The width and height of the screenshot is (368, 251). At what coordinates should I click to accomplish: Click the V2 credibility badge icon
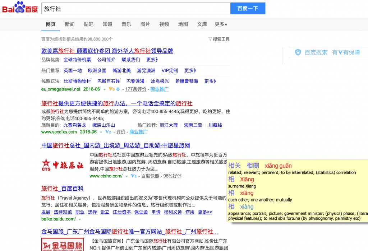pos(108,132)
